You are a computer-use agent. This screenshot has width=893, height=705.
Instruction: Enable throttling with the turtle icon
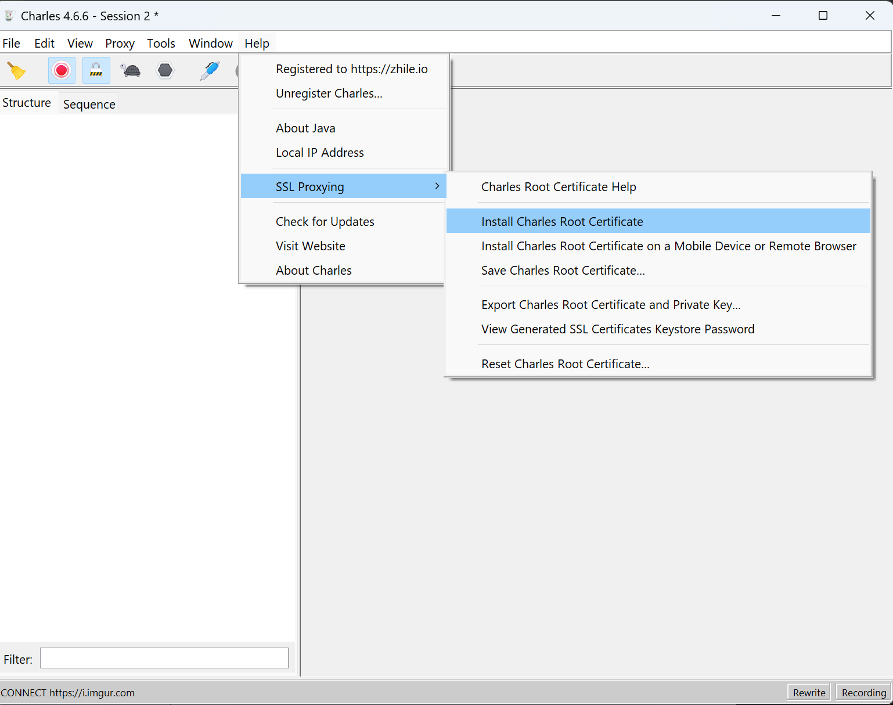pos(131,71)
